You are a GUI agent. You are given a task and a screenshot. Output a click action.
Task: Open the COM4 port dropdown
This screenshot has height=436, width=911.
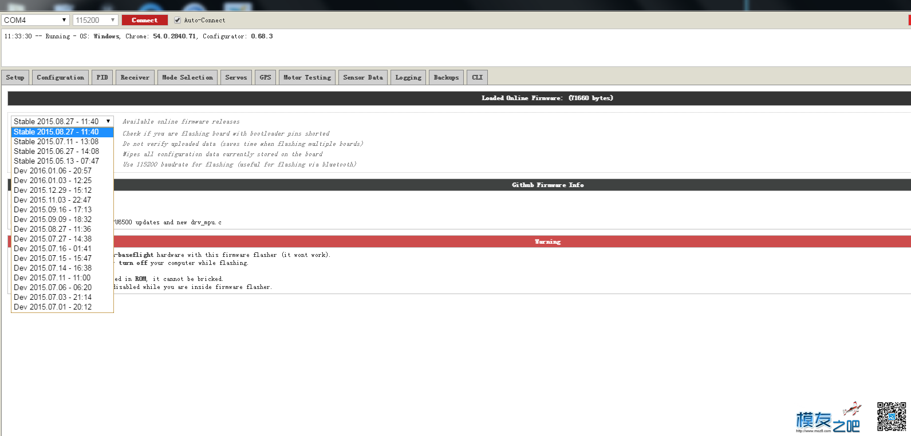36,20
